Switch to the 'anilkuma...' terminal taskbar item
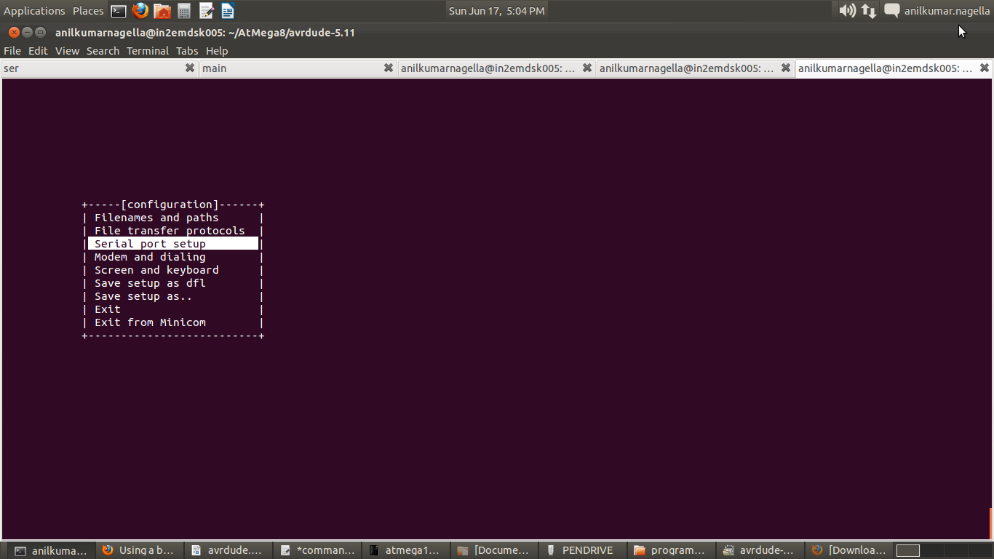Viewport: 994px width, 559px height. pyautogui.click(x=51, y=550)
